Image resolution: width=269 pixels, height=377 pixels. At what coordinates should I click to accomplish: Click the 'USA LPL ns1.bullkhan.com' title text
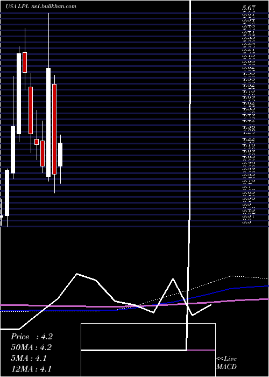click(x=41, y=6)
